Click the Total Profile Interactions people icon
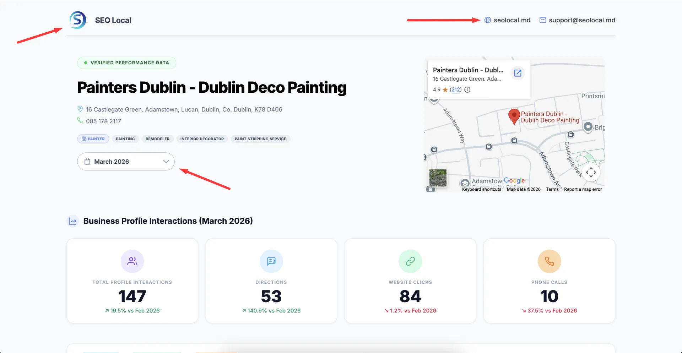The width and height of the screenshot is (682, 353). 132,261
